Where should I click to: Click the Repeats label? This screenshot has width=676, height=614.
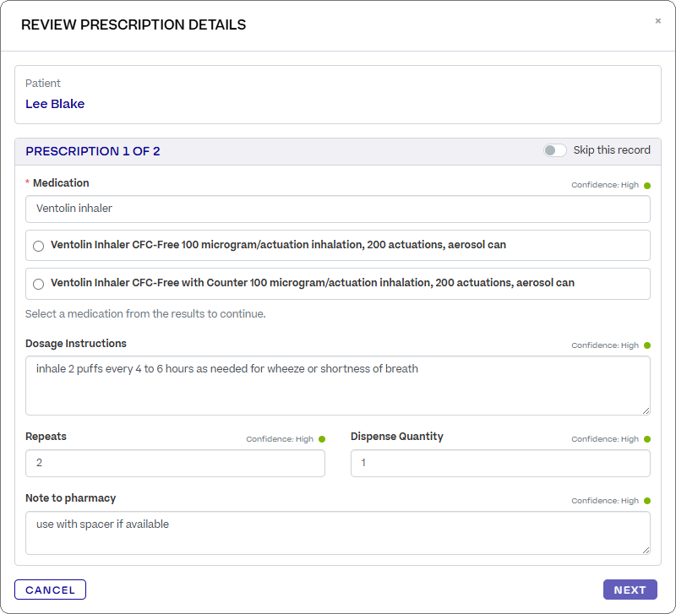pos(46,437)
